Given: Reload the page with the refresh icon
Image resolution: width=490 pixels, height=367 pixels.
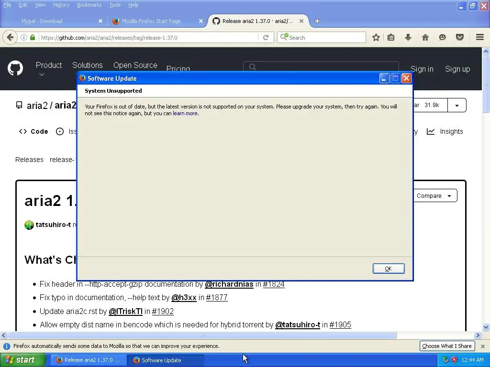Looking at the screenshot, I should 266,37.
